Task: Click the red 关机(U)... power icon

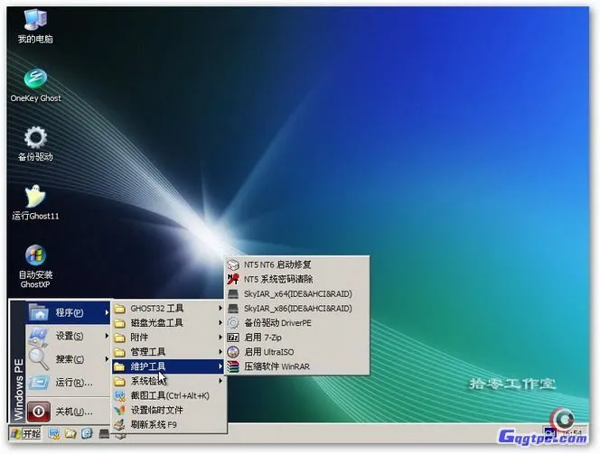Action: [x=39, y=412]
